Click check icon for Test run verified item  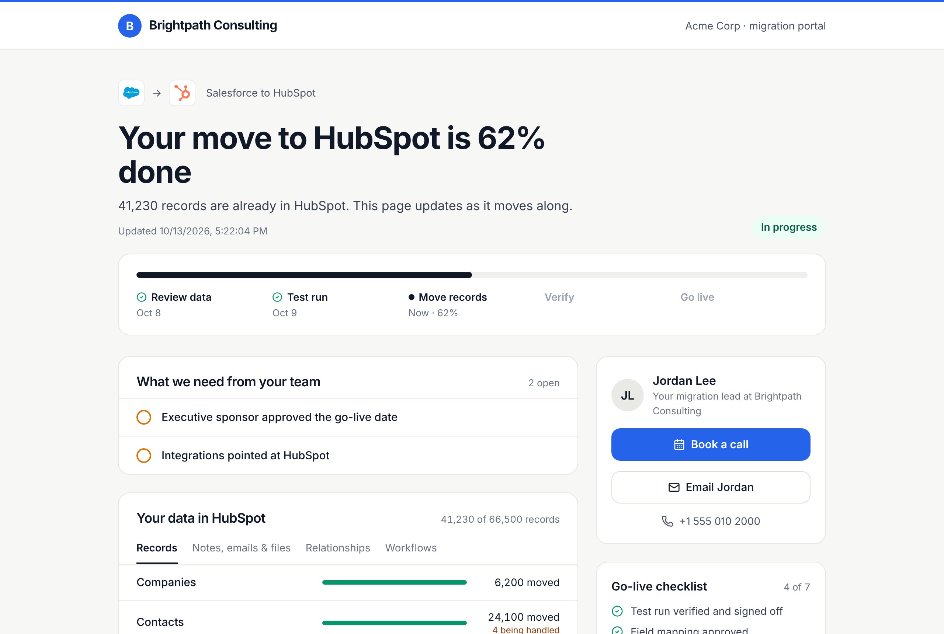[617, 611]
